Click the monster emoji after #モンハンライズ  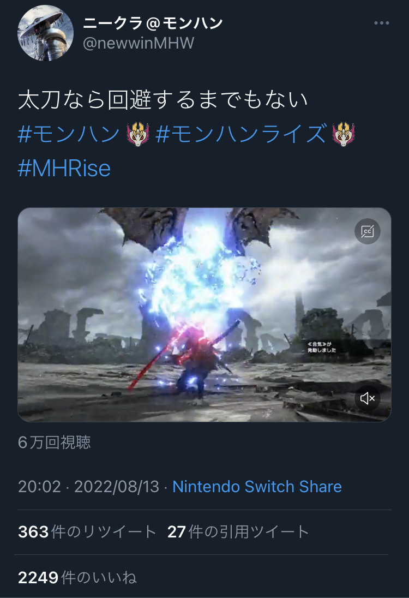pyautogui.click(x=344, y=134)
